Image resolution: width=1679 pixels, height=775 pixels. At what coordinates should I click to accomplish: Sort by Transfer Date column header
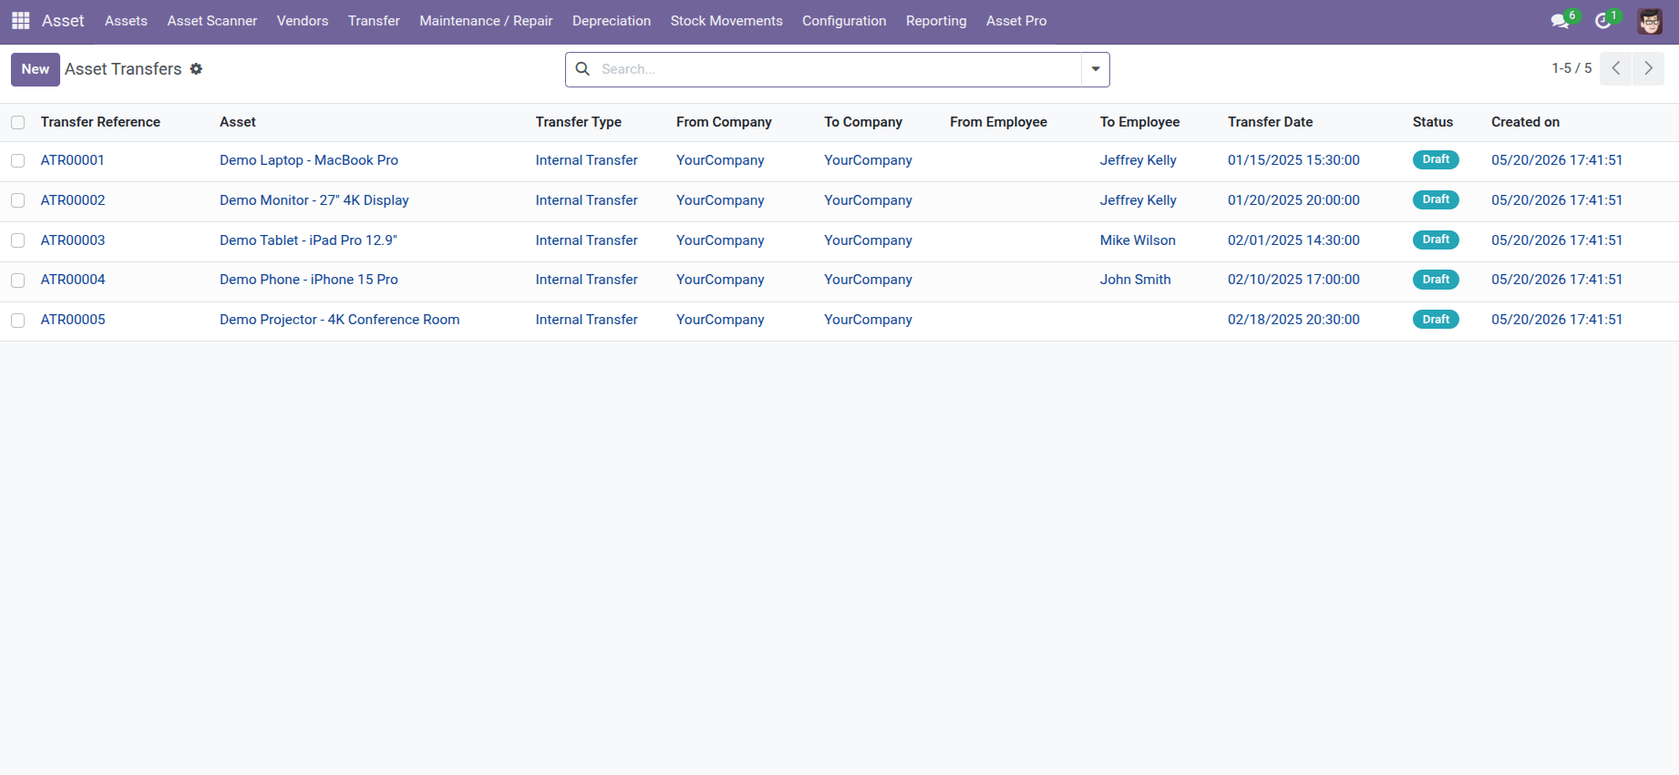[x=1271, y=122]
